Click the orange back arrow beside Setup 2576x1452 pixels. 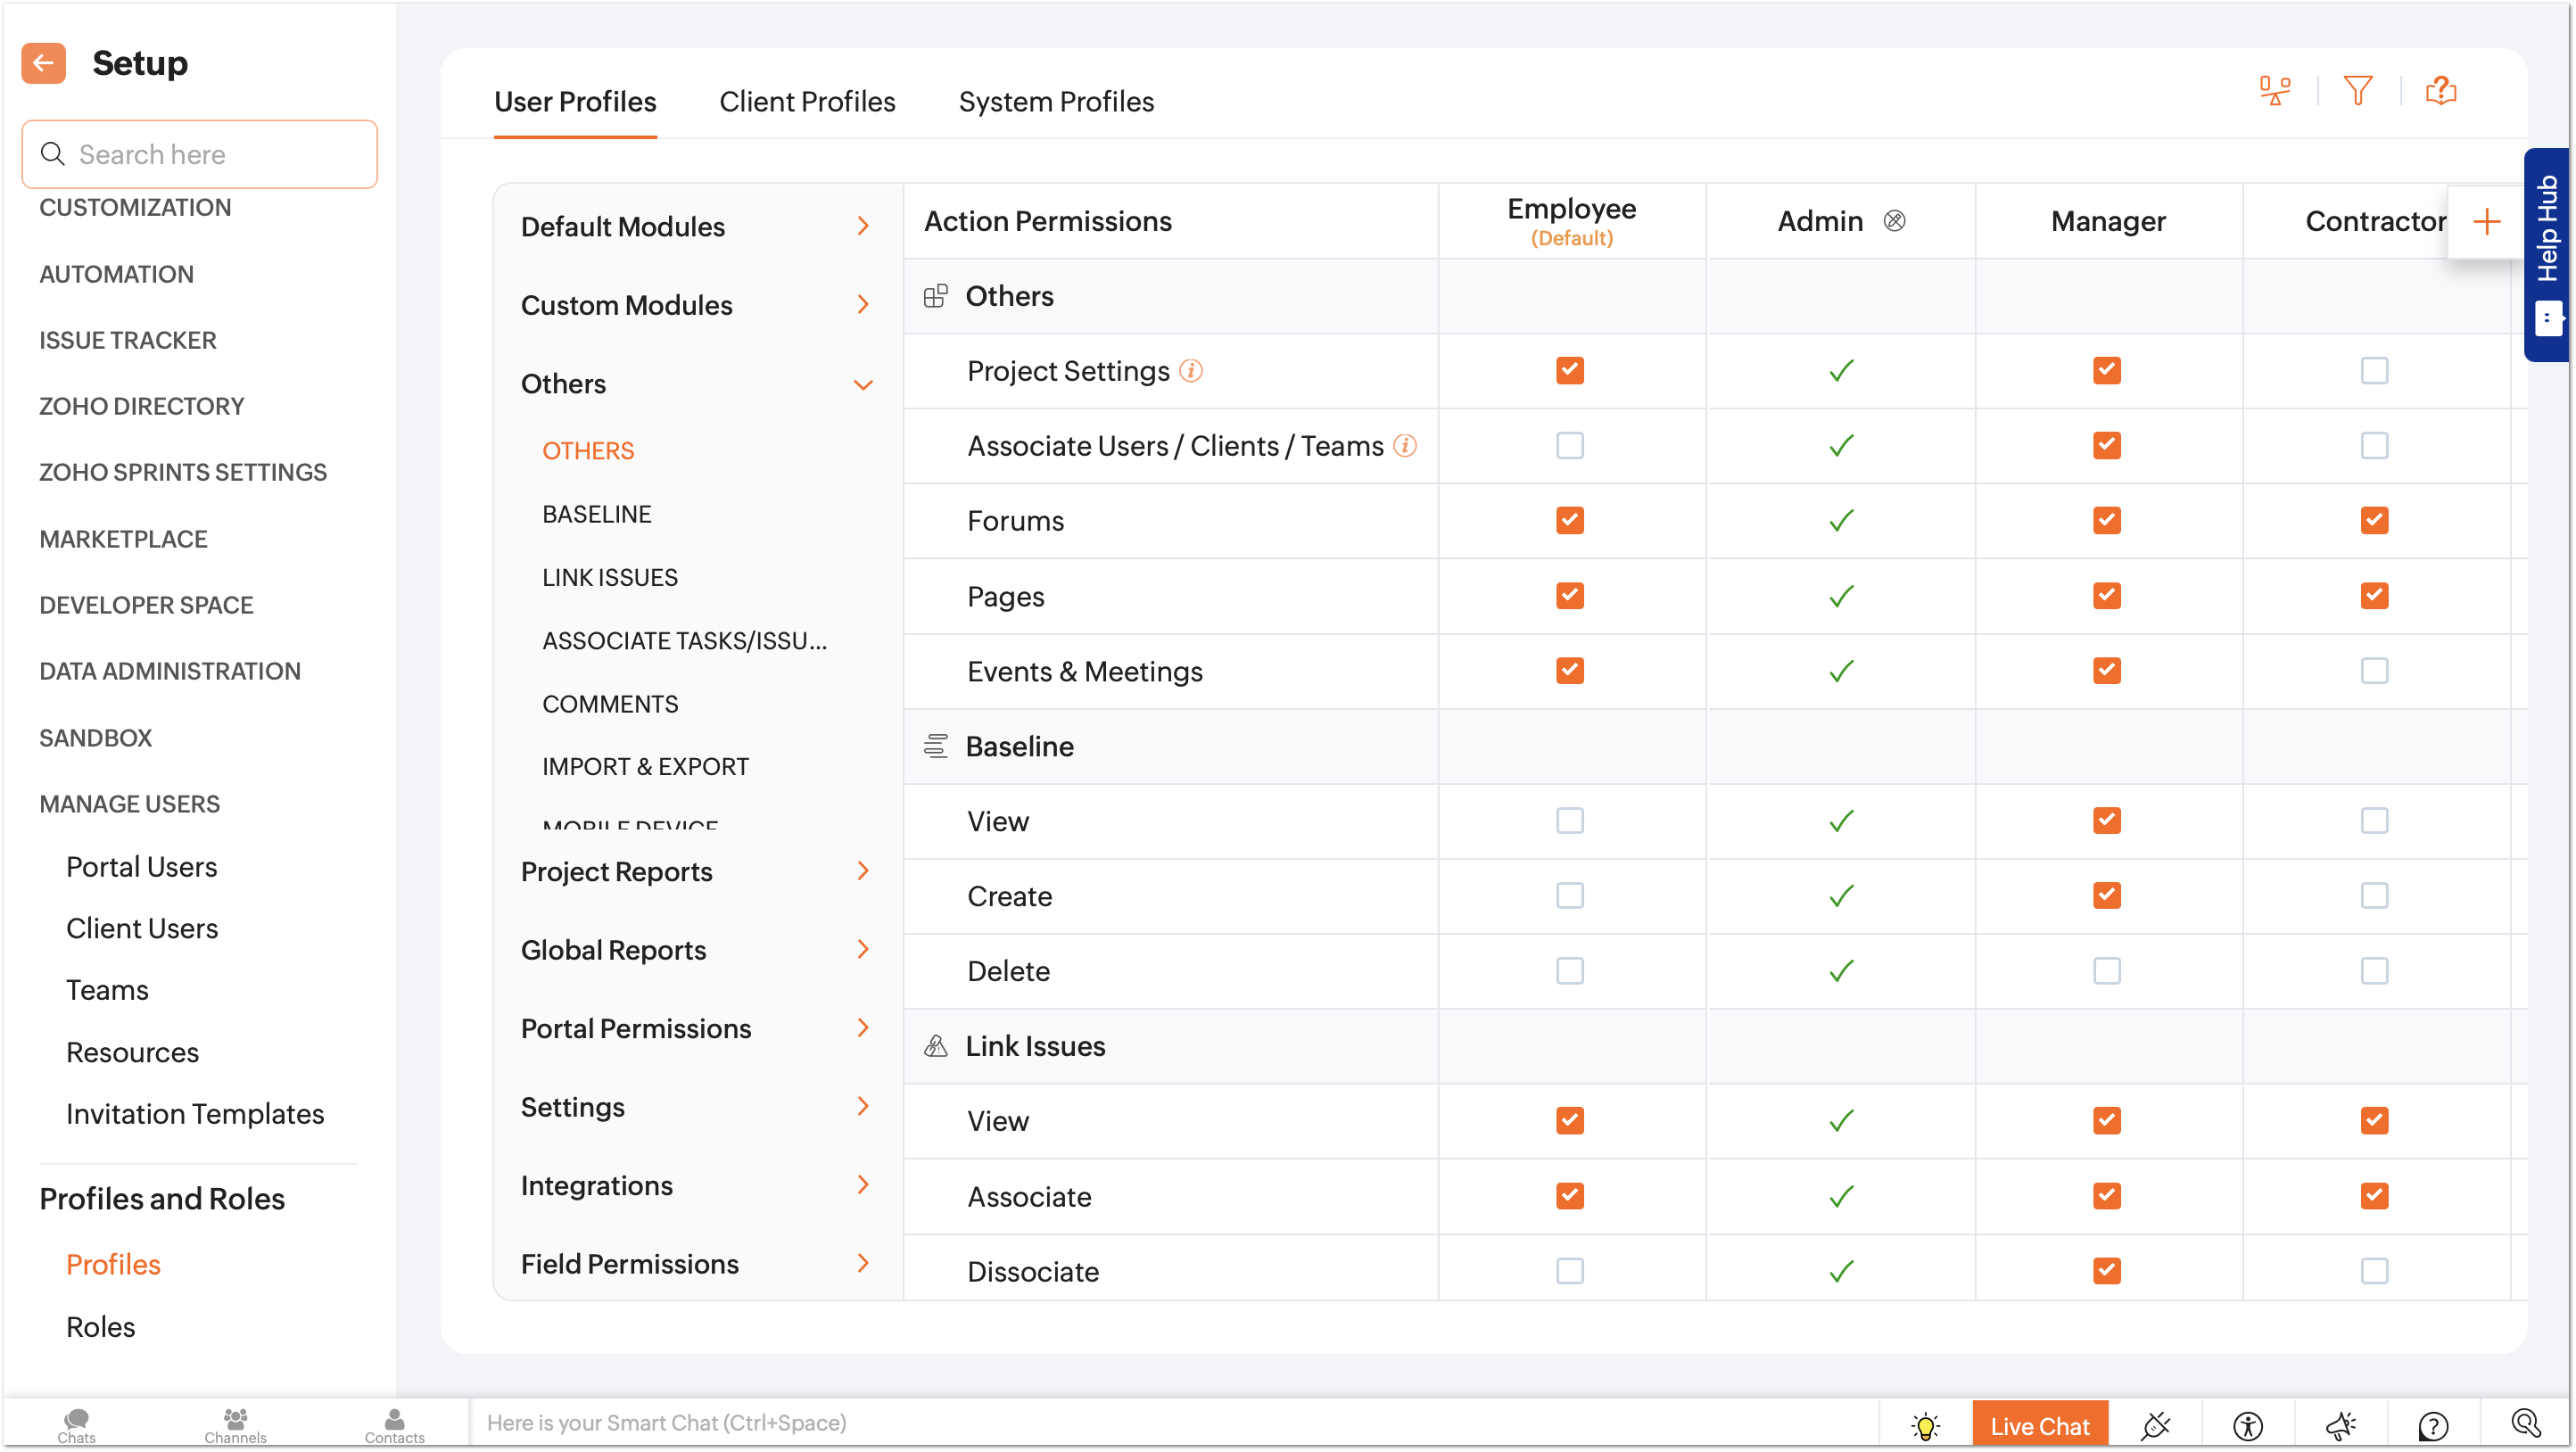pos(43,63)
